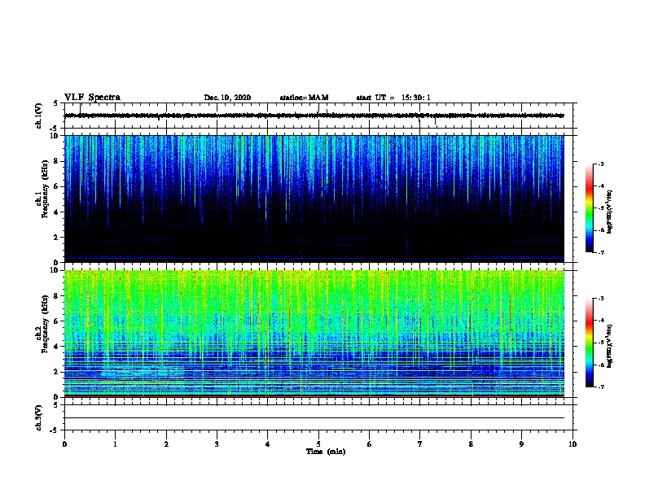Screen dimensions: 645x498
Task: Click the time axis tick label "0"
Action: click(64, 444)
